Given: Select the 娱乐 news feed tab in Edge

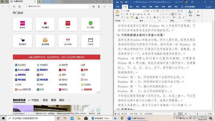Looking at the screenshot, I should pyautogui.click(x=62, y=100).
